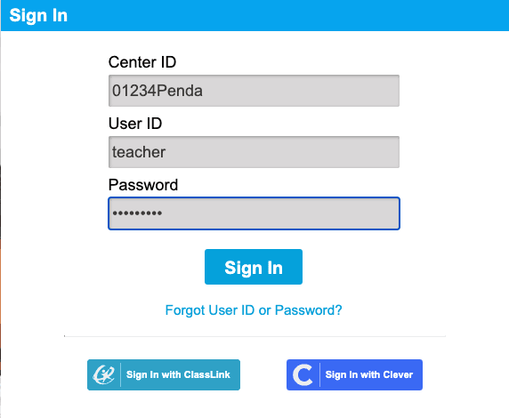The image size is (509, 418).
Task: Click the Password label
Action: pyautogui.click(x=143, y=185)
